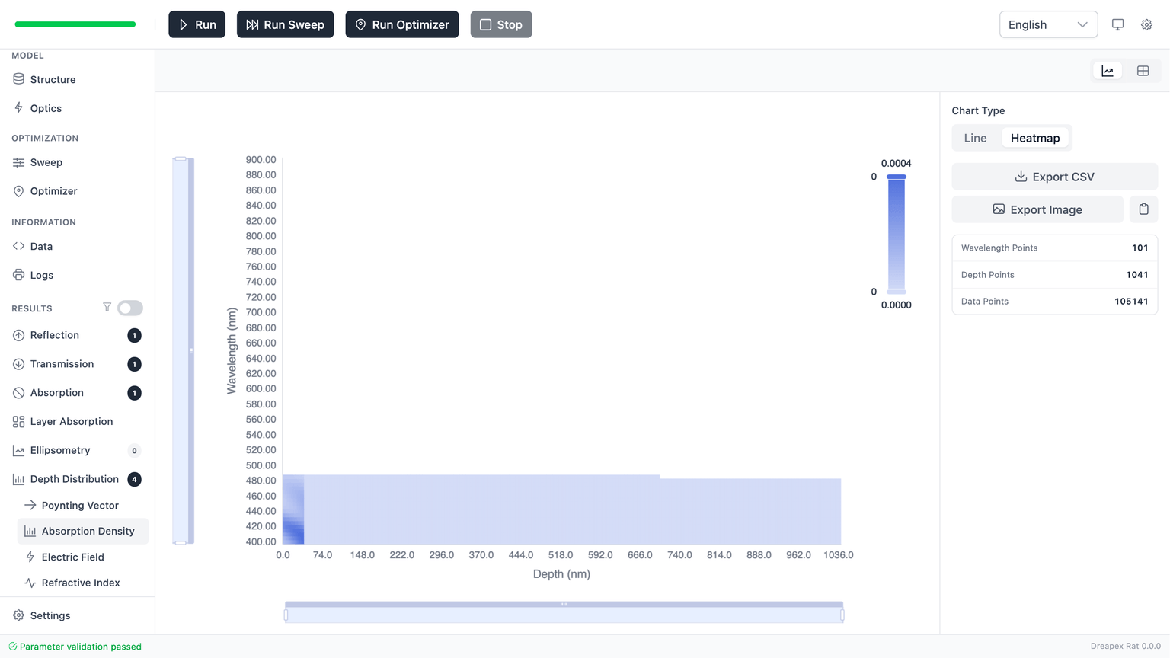Open chart view icon in top right

tap(1108, 71)
